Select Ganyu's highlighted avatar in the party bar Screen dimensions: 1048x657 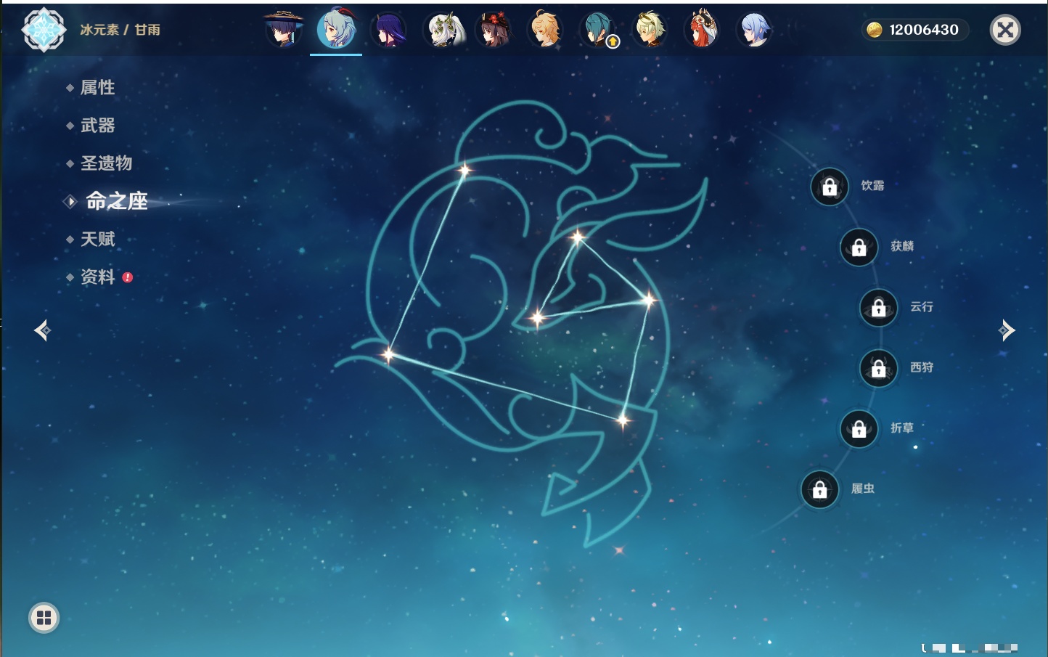[336, 29]
